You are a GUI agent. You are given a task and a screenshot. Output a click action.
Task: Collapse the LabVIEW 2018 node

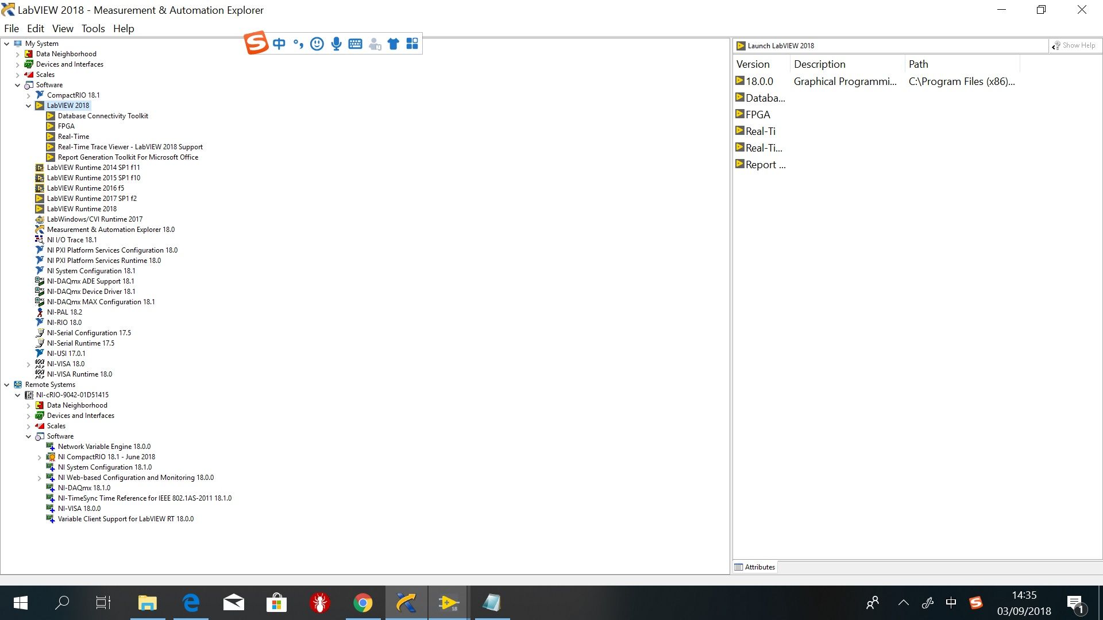[29, 106]
